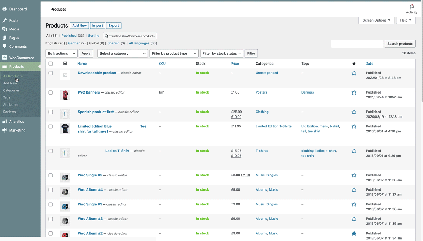
Task: Filter list by Spanish language link
Action: pos(114,43)
